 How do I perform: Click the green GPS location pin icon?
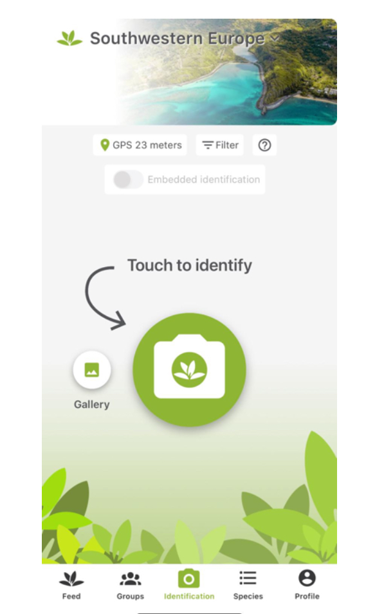104,145
